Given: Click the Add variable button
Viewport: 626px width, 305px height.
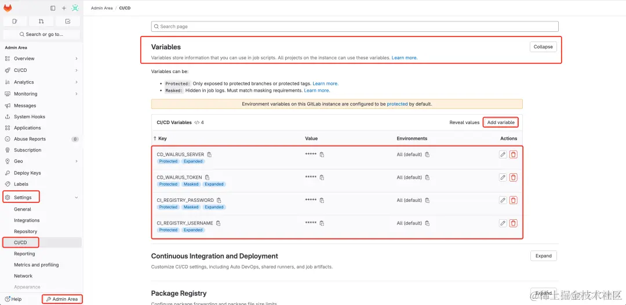Looking at the screenshot, I should pos(501,122).
